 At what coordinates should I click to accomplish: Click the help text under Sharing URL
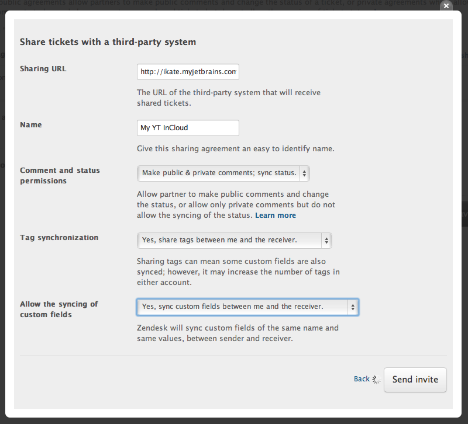point(229,98)
